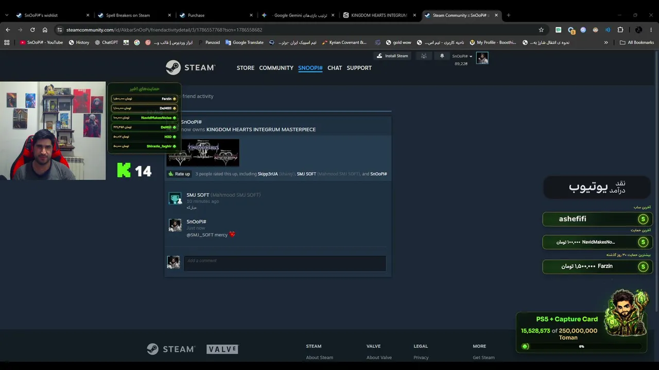Close the Purchase tab
This screenshot has height=370, width=659.
[251, 15]
